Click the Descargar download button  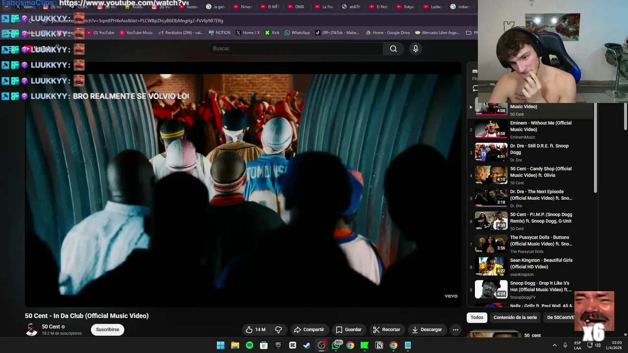pos(427,329)
